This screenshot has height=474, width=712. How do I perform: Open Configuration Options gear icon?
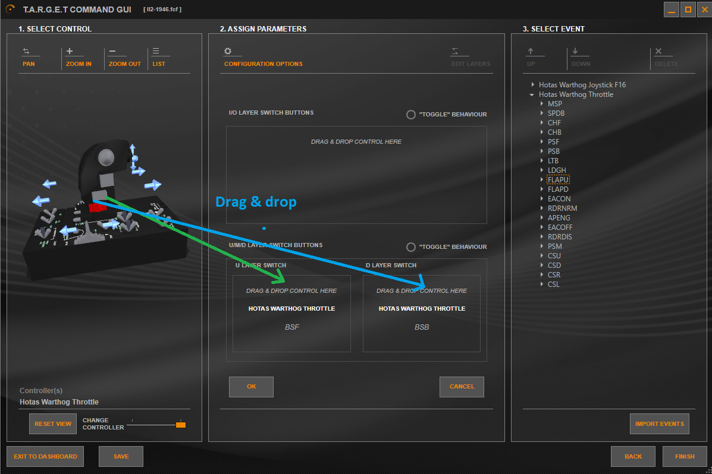[228, 51]
